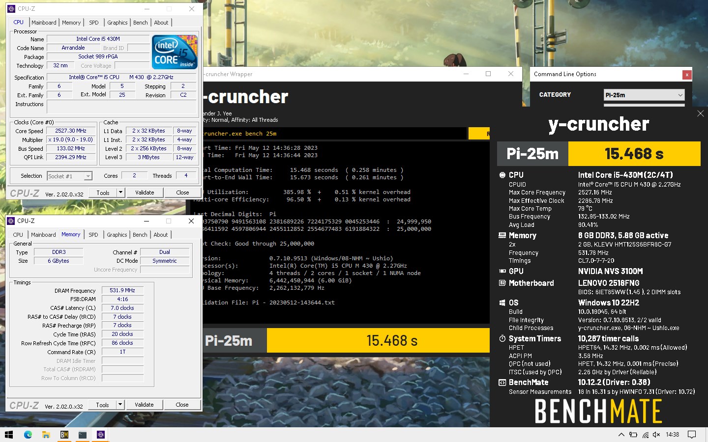Open SPD tab in bottom CPU-Z window

pos(93,235)
